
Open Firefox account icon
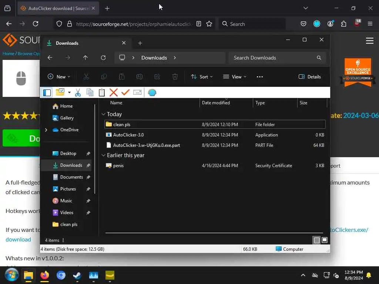(331, 24)
